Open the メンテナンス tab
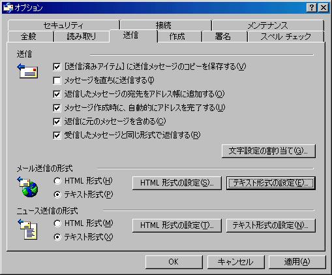332x275 pixels. 268,25
